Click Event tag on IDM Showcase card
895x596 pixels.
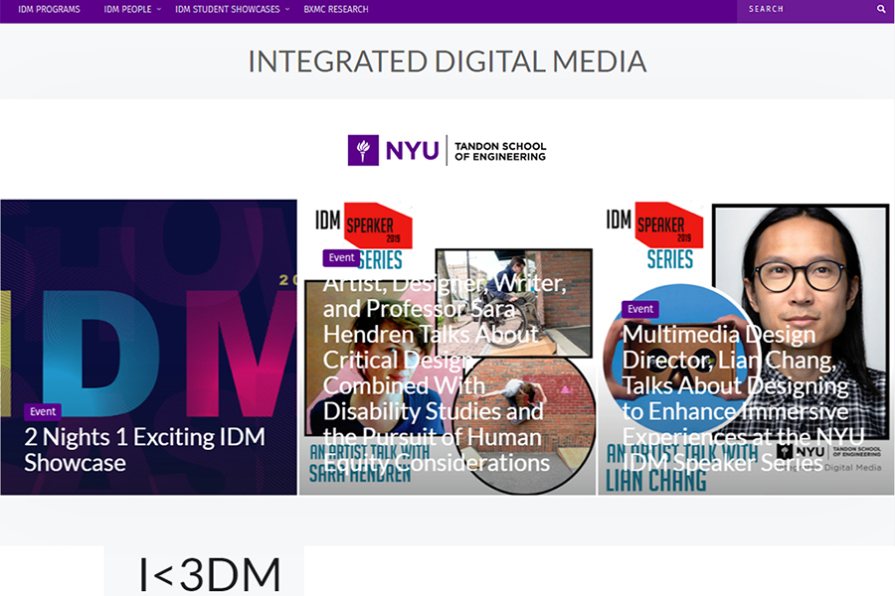coord(43,411)
